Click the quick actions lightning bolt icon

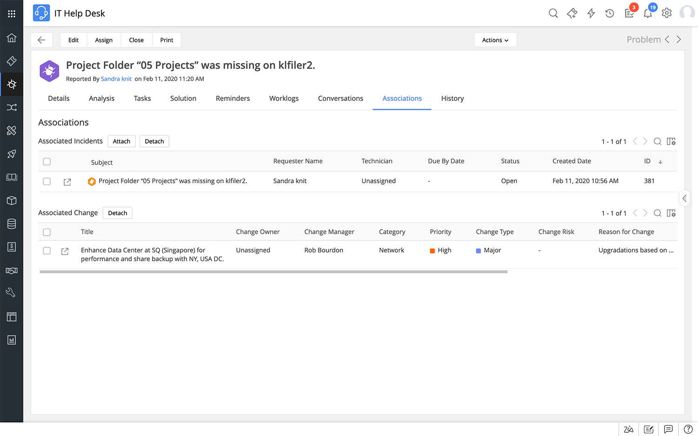[x=591, y=13]
